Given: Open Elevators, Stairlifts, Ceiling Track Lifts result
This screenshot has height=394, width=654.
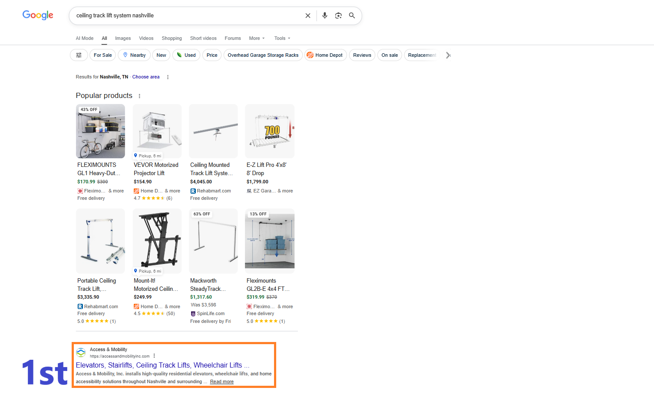Looking at the screenshot, I should [159, 365].
